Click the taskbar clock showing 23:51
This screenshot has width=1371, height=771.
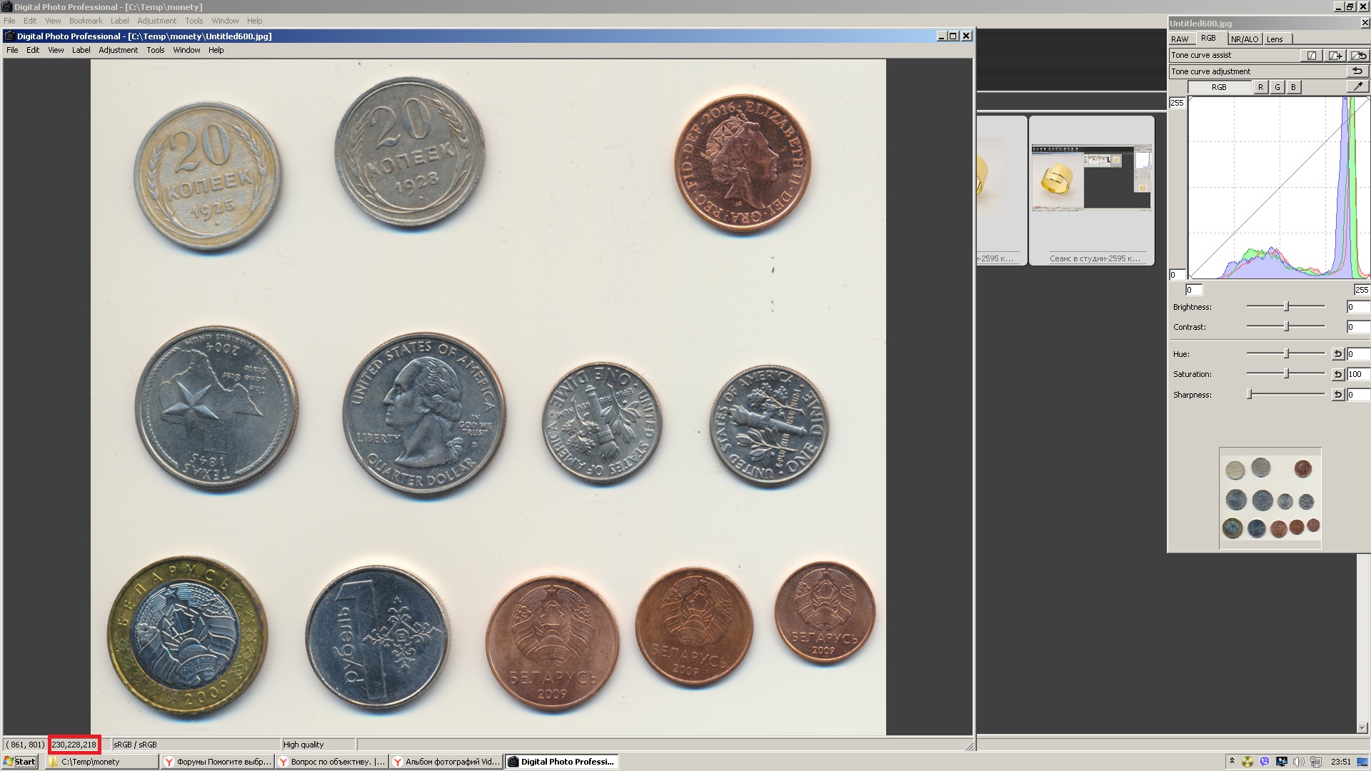pos(1340,762)
